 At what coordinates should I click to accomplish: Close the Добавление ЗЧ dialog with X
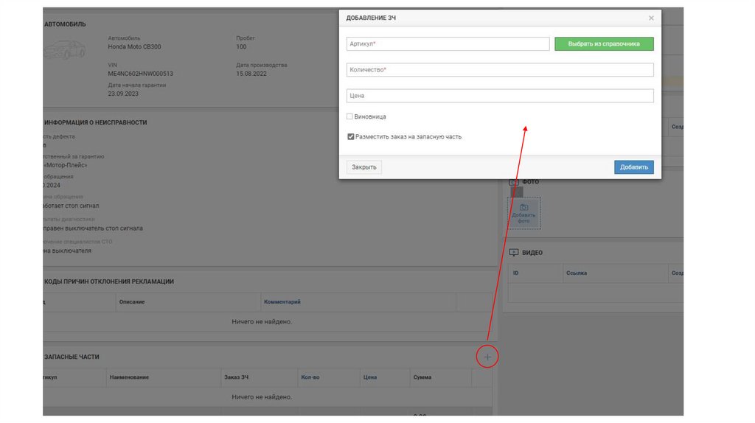pos(651,18)
